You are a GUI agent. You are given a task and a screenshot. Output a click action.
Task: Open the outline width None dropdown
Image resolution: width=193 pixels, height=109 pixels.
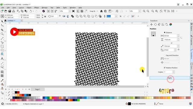[116, 16]
